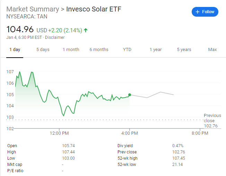The image size is (226, 176).
Task: Click the green up arrow next to price change
Action: tap(86, 30)
